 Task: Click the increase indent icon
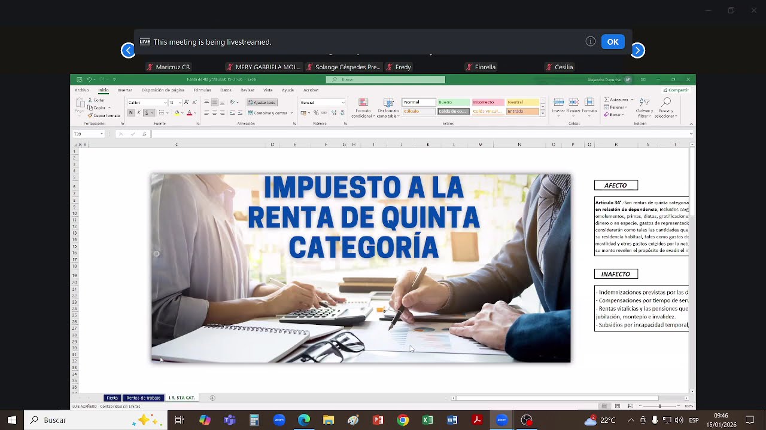pyautogui.click(x=240, y=112)
